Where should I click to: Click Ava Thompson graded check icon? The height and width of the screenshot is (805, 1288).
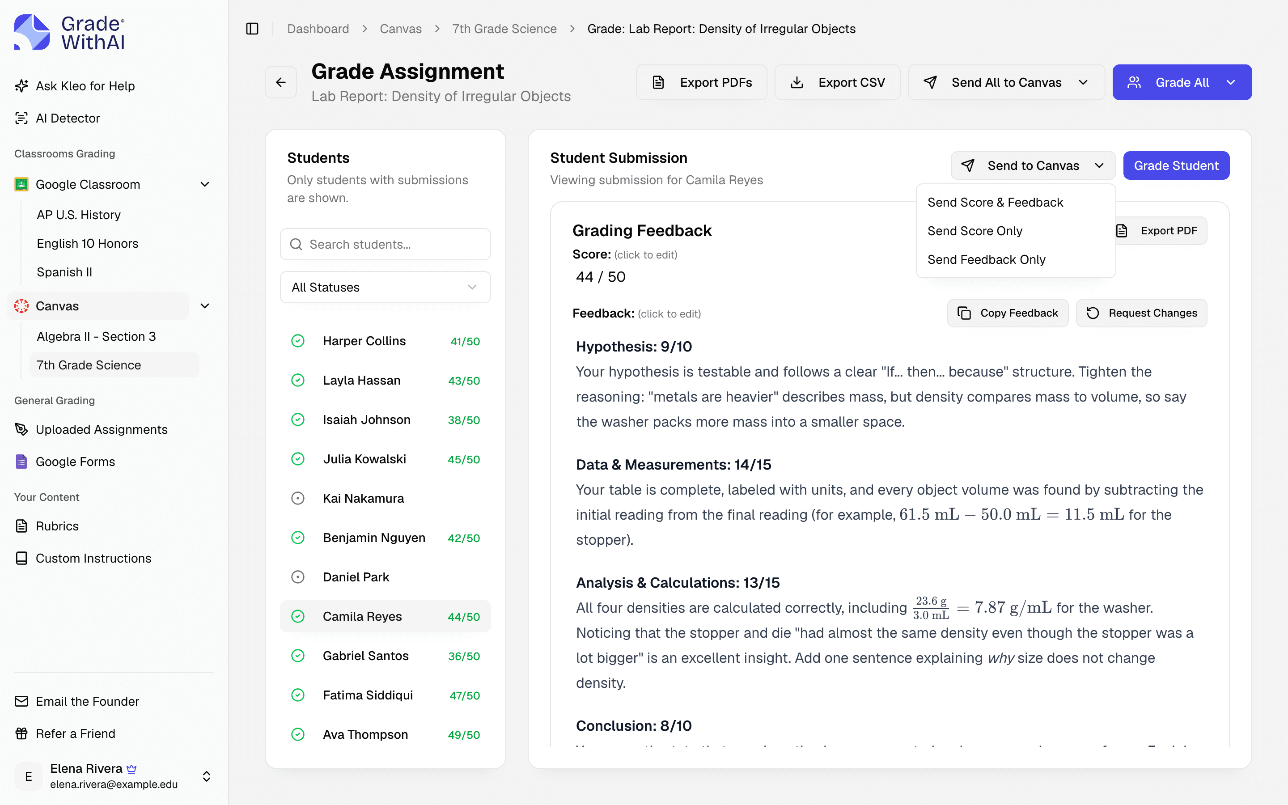tap(298, 735)
